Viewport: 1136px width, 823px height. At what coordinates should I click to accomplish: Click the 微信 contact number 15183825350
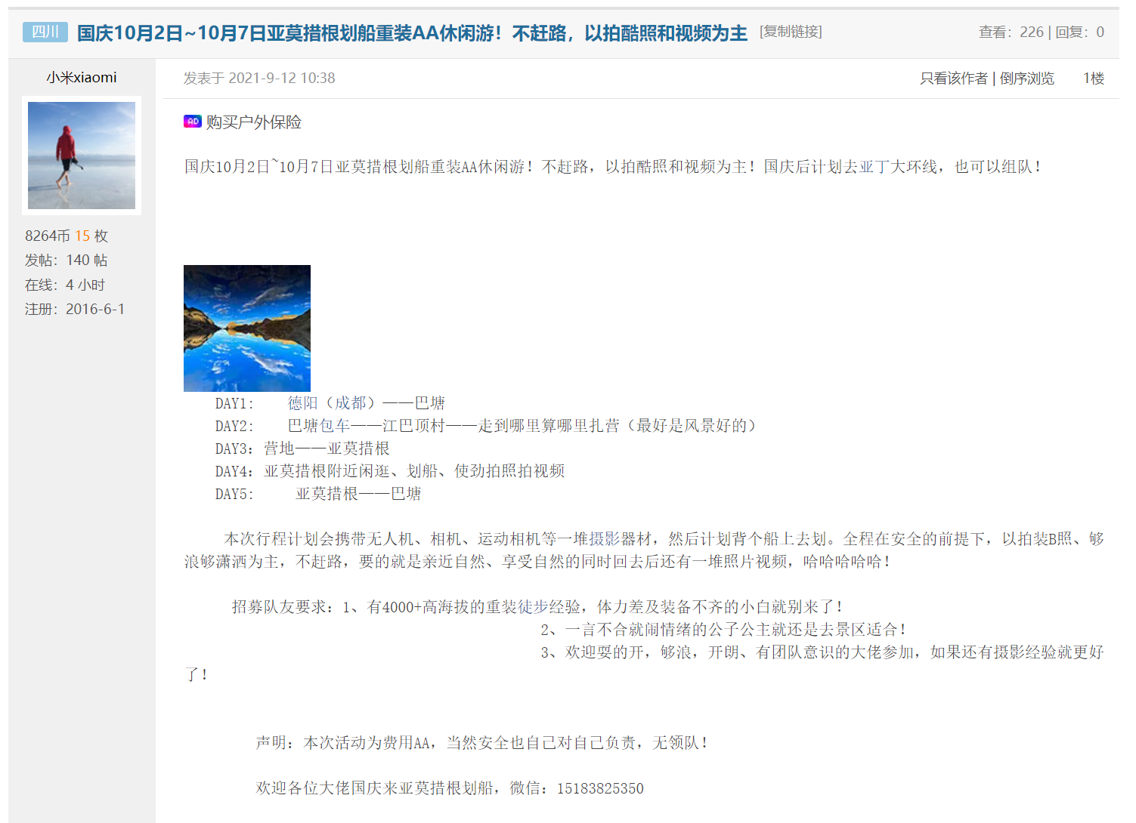coord(600,788)
